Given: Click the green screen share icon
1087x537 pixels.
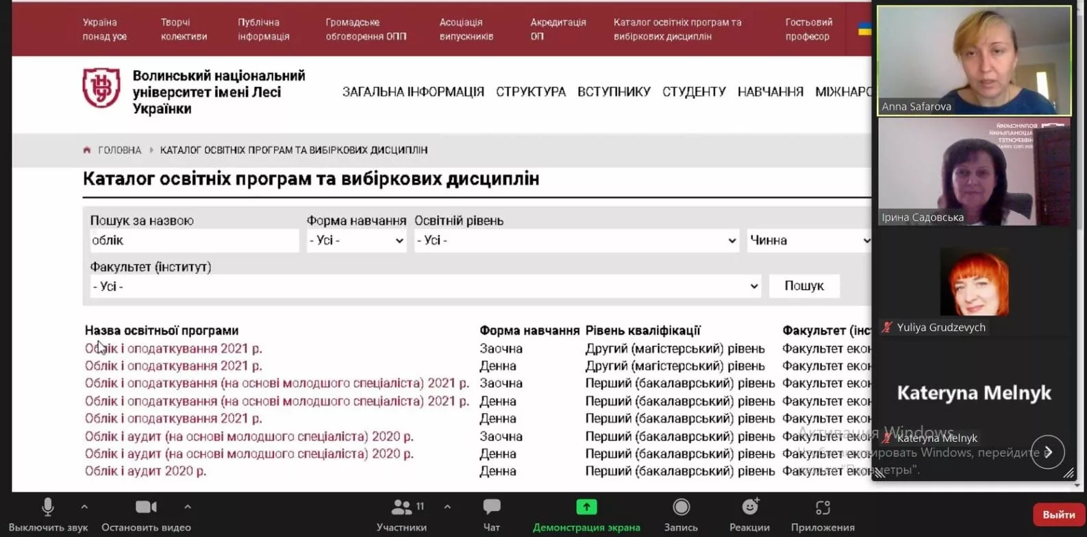Looking at the screenshot, I should [586, 507].
